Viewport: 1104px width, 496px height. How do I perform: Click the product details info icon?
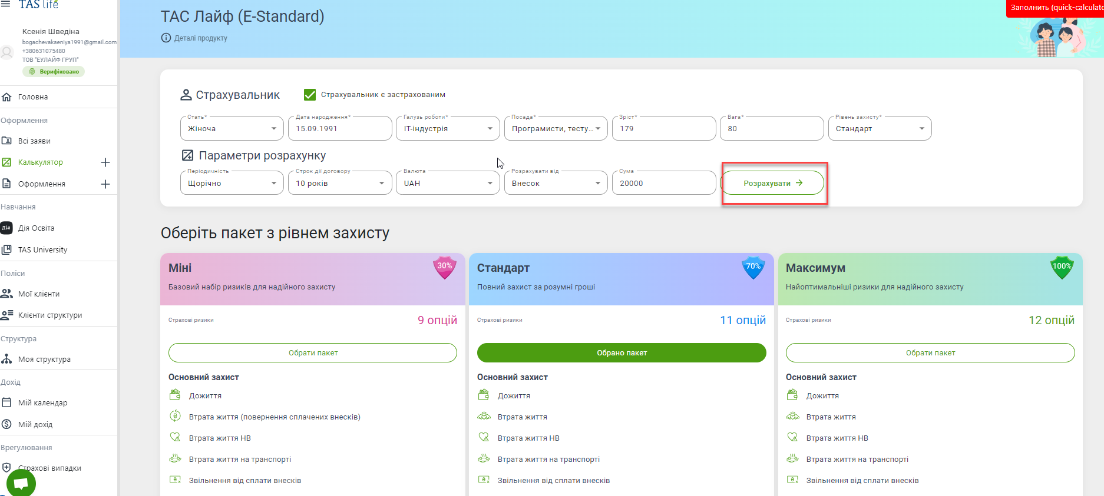click(x=166, y=38)
